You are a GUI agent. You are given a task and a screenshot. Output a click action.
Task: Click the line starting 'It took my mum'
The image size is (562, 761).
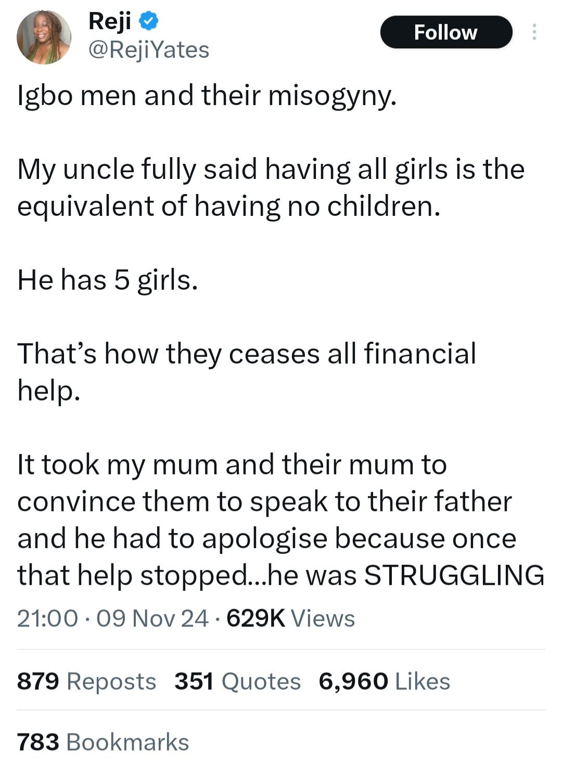(x=232, y=464)
